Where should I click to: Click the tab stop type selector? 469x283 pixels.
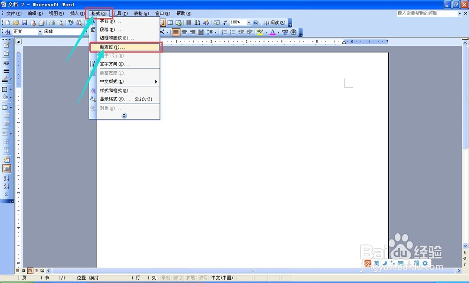pyautogui.click(x=19, y=42)
